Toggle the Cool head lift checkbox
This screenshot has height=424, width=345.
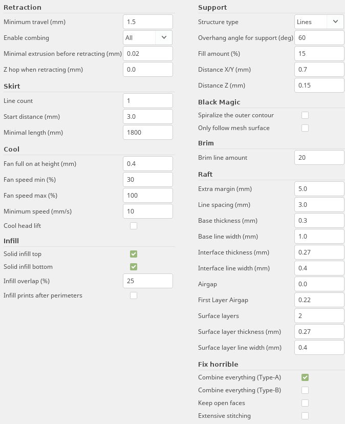click(134, 226)
